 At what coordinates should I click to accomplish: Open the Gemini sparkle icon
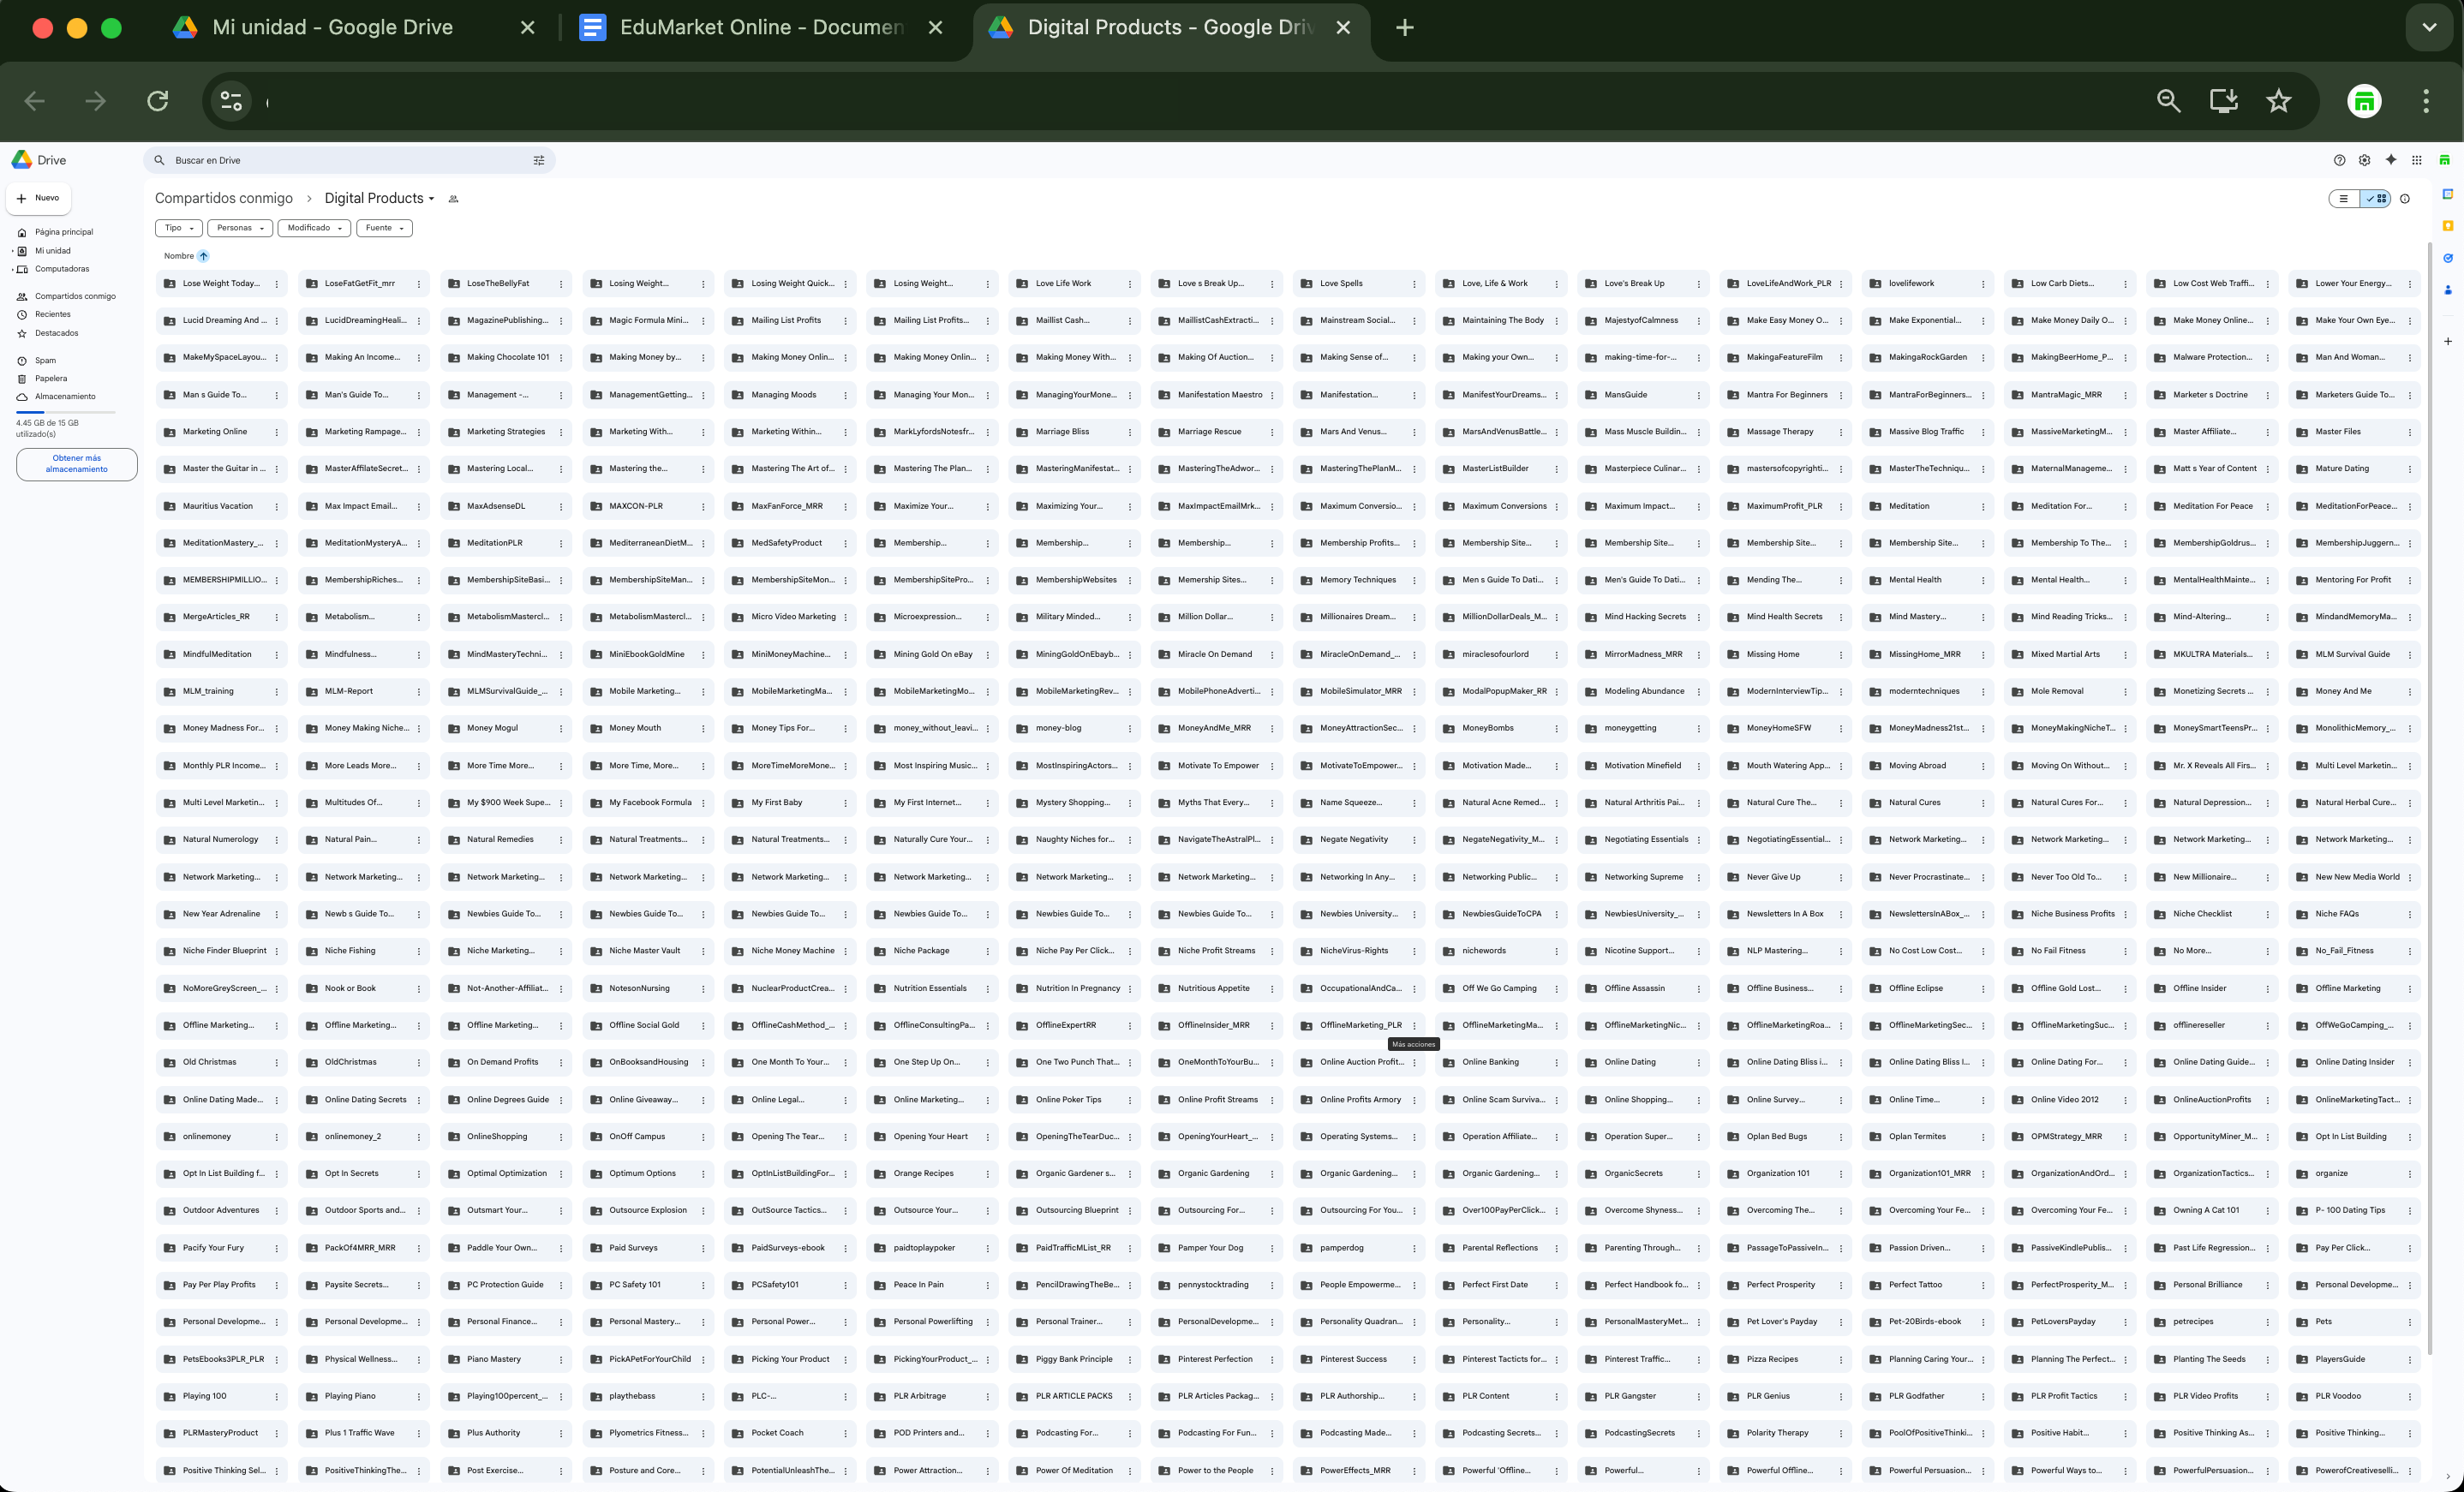click(2390, 160)
